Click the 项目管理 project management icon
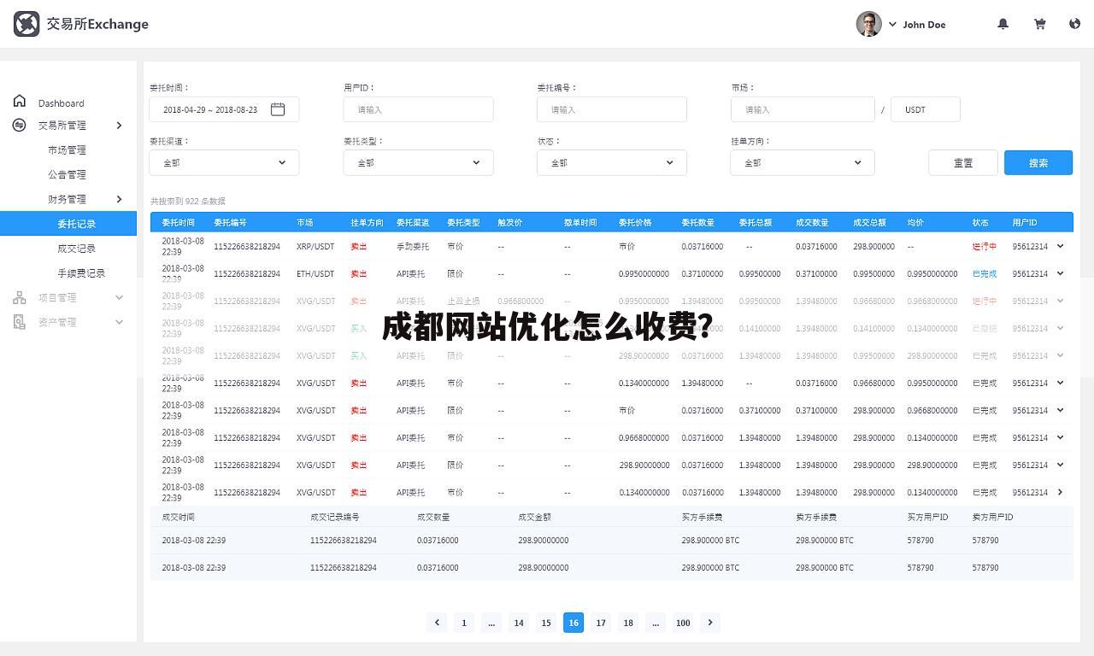Screen dimensions: 1094x656 pyautogui.click(x=19, y=297)
